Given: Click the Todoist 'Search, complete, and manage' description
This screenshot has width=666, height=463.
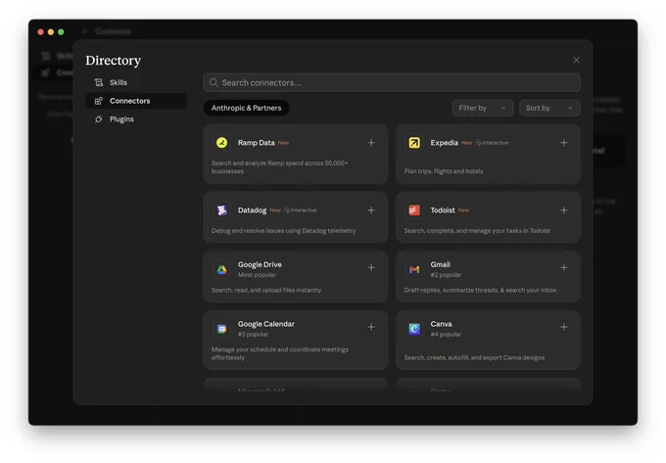Looking at the screenshot, I should point(477,230).
